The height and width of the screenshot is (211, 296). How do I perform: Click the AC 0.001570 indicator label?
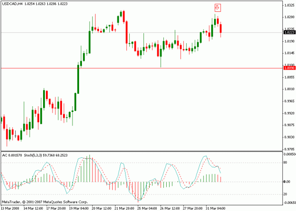[12, 155]
